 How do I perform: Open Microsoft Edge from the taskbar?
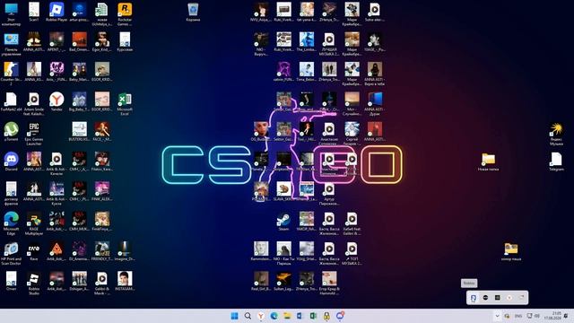click(274, 316)
